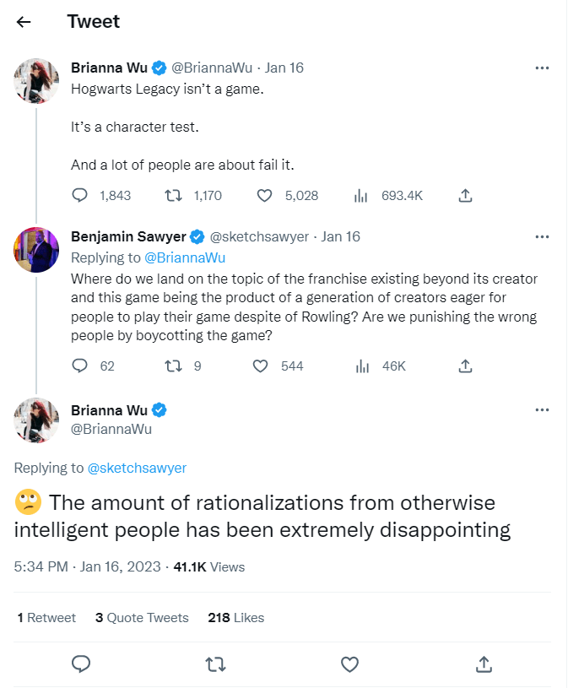
Task: Retweet Benjamin Sawyer's reply
Action: [173, 366]
